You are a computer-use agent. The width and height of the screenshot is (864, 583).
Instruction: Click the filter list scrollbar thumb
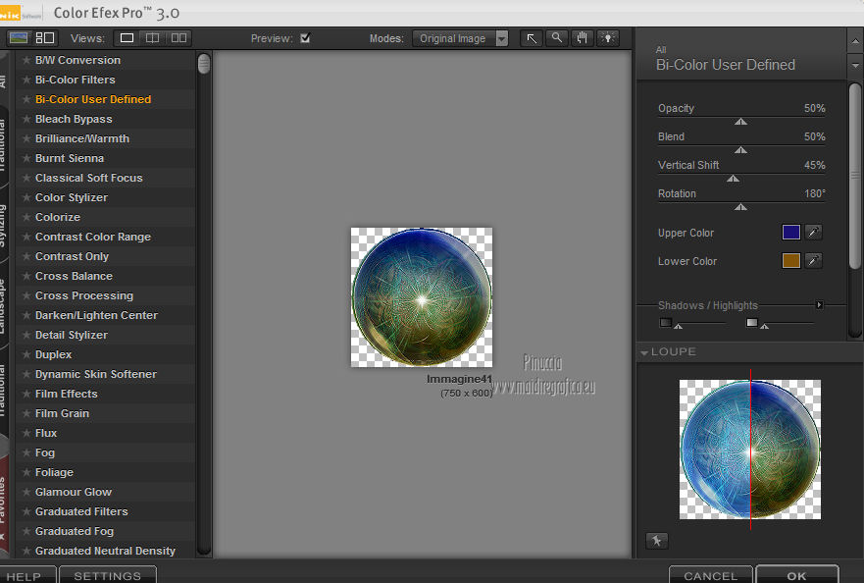[x=204, y=64]
